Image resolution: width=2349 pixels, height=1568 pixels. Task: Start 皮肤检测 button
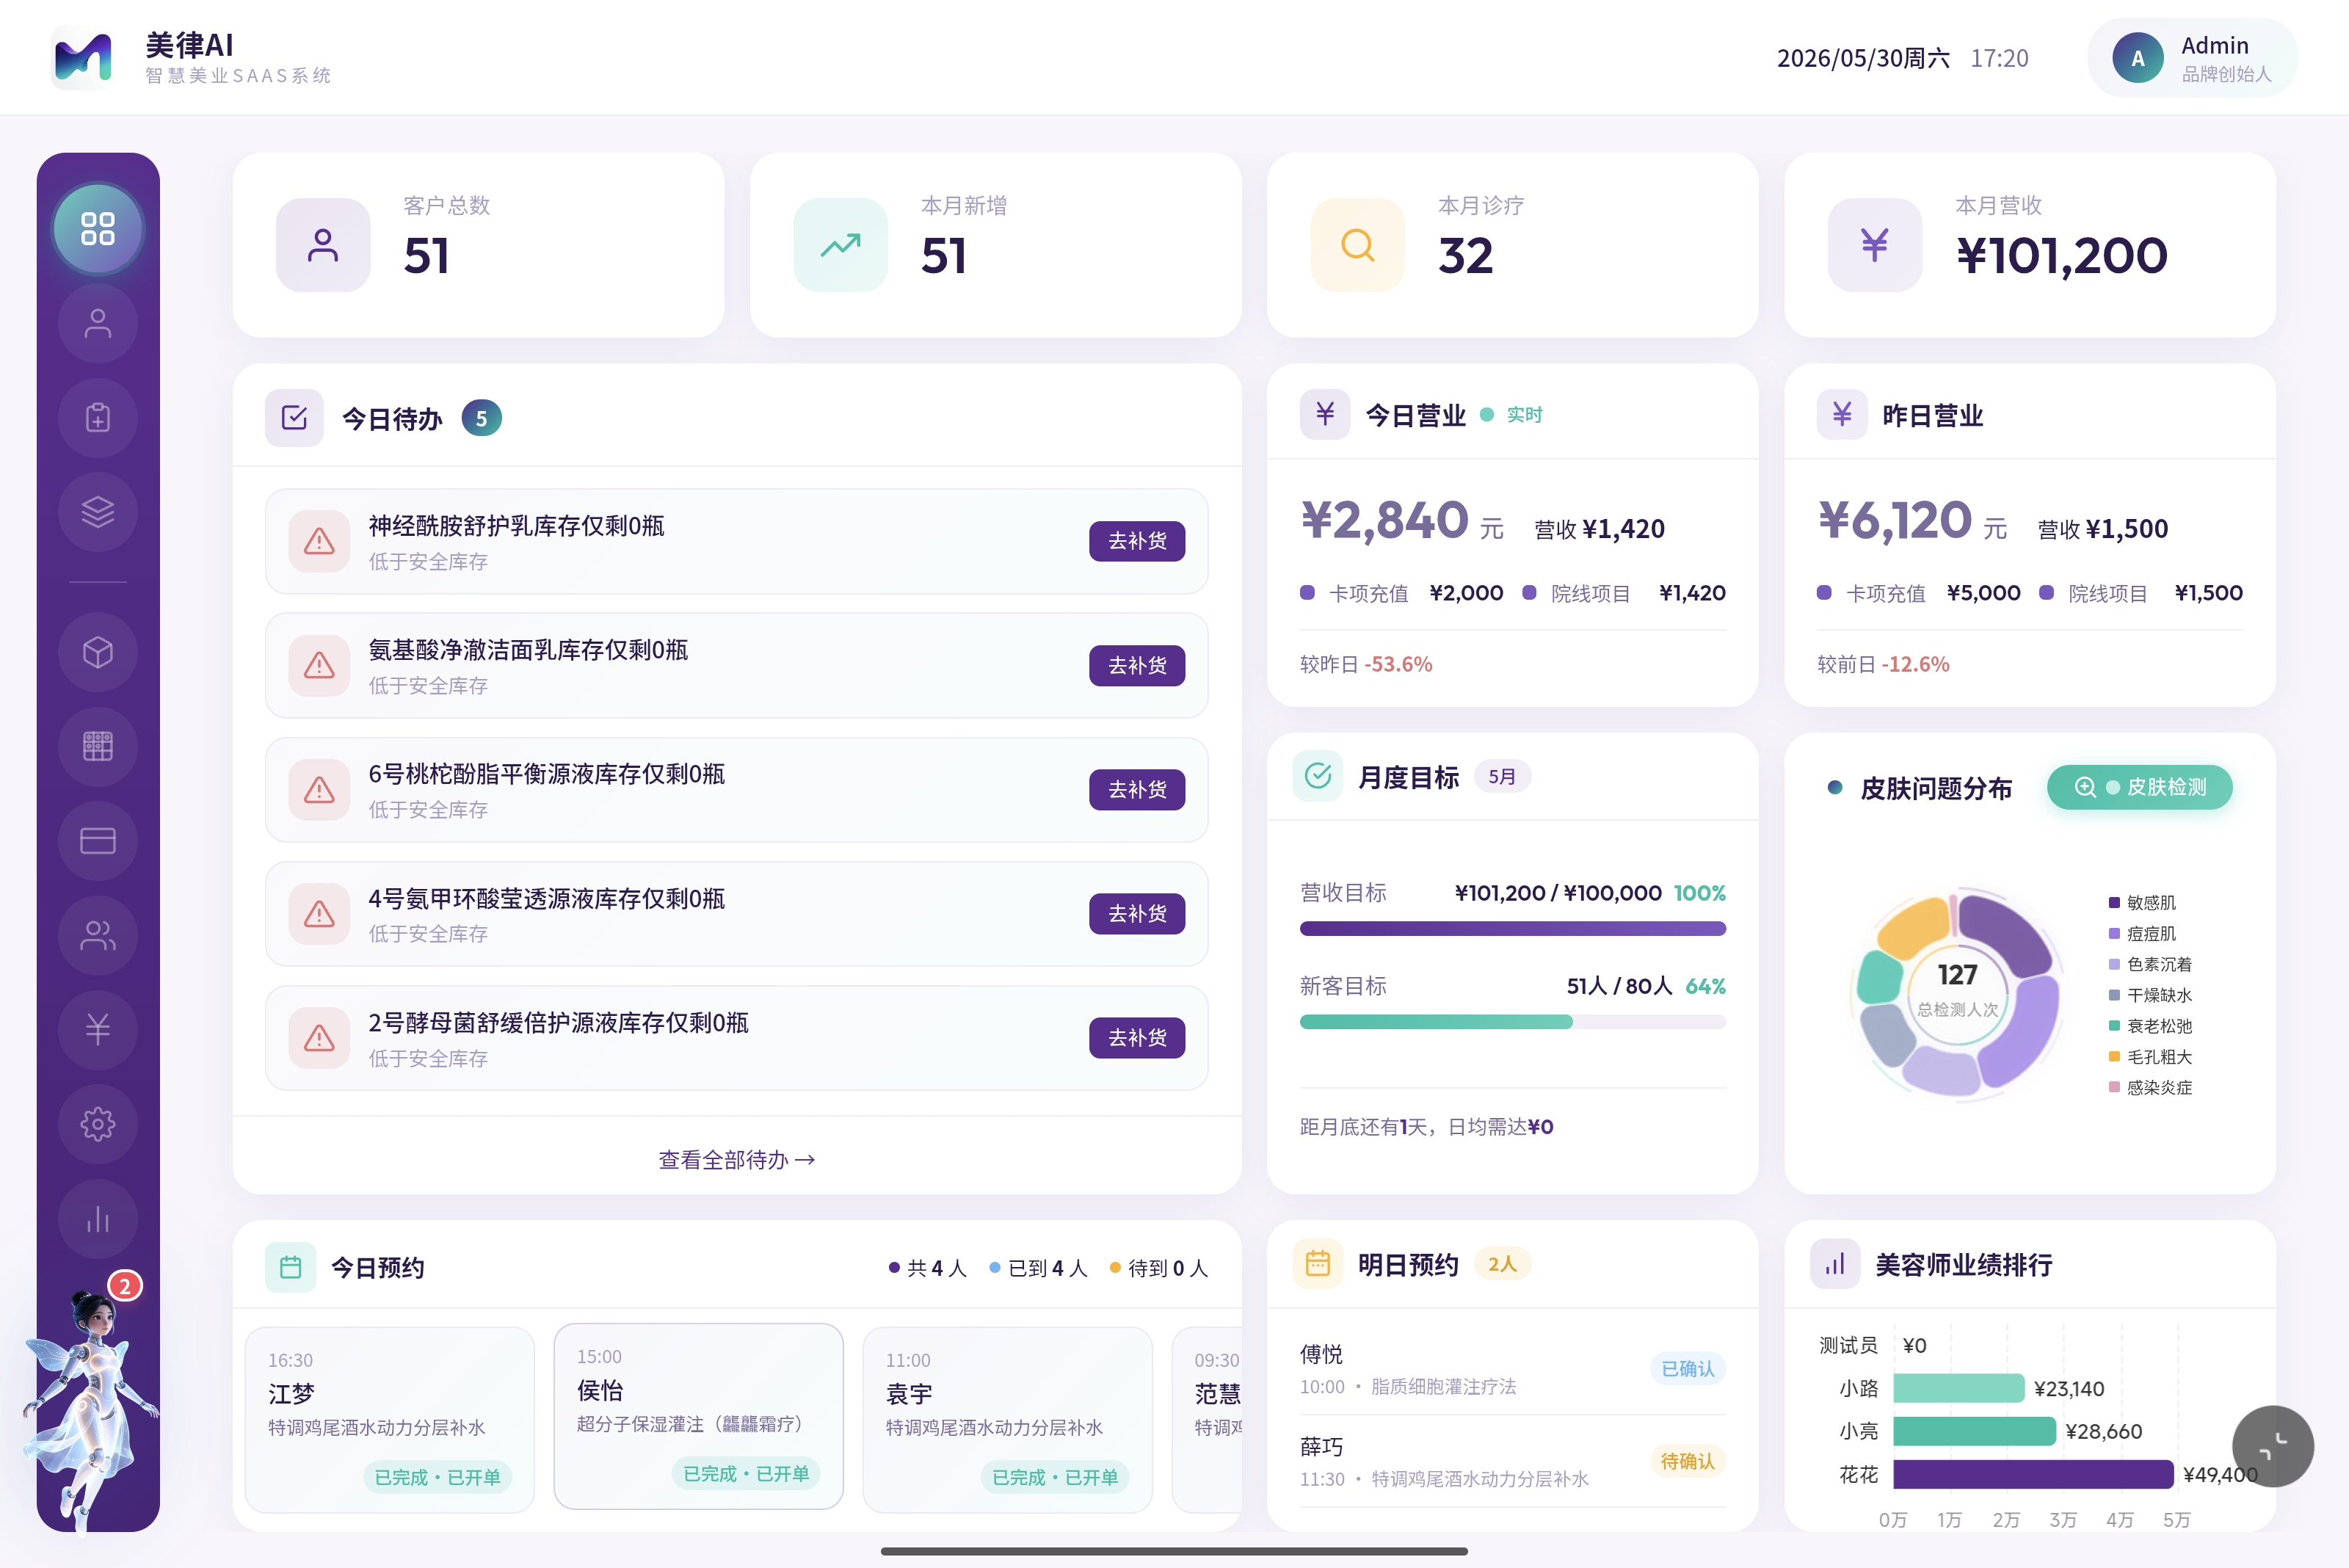point(2139,787)
